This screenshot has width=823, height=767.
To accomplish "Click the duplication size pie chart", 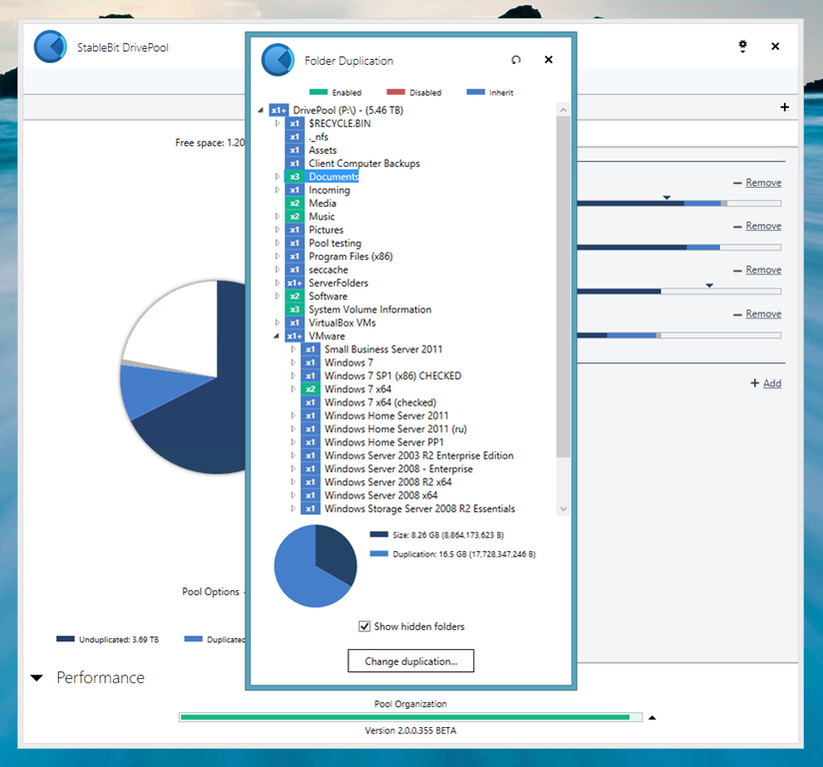I will (316, 566).
